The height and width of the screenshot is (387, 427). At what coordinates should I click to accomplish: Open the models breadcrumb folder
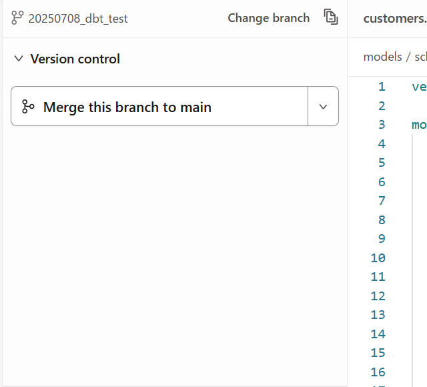[x=382, y=57]
